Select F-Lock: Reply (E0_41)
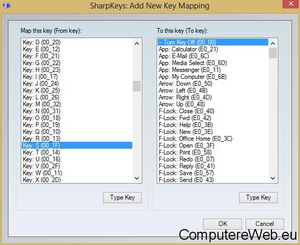300x245 pixels. pyautogui.click(x=213, y=166)
